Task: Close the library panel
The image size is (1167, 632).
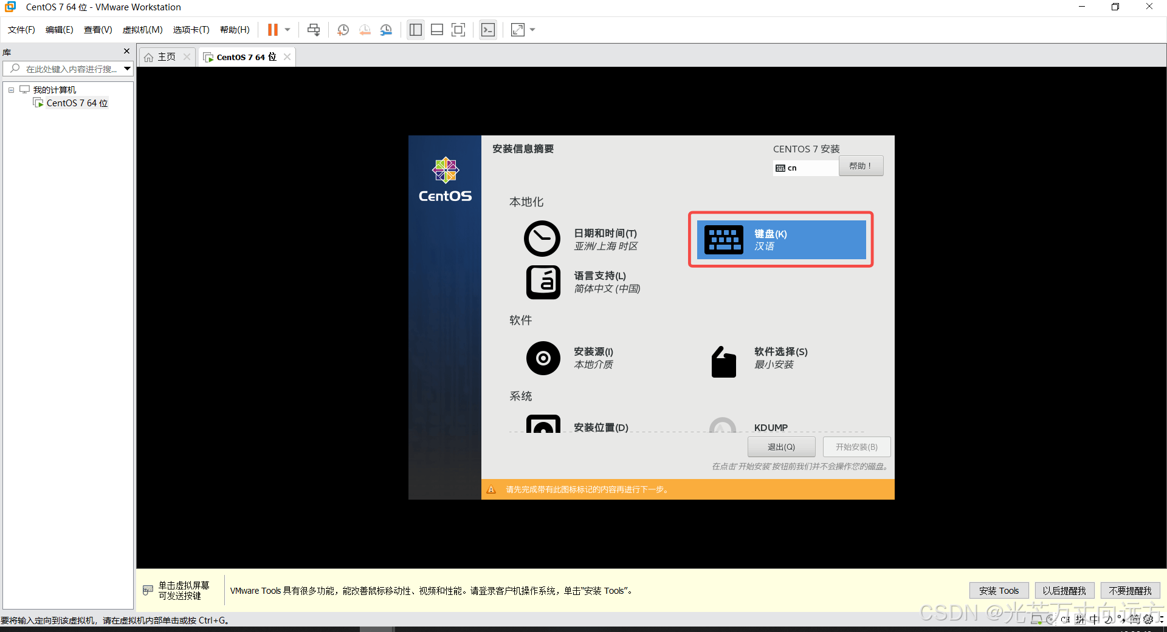Action: 126,51
